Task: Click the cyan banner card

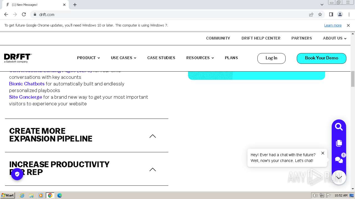Action: coord(257,75)
